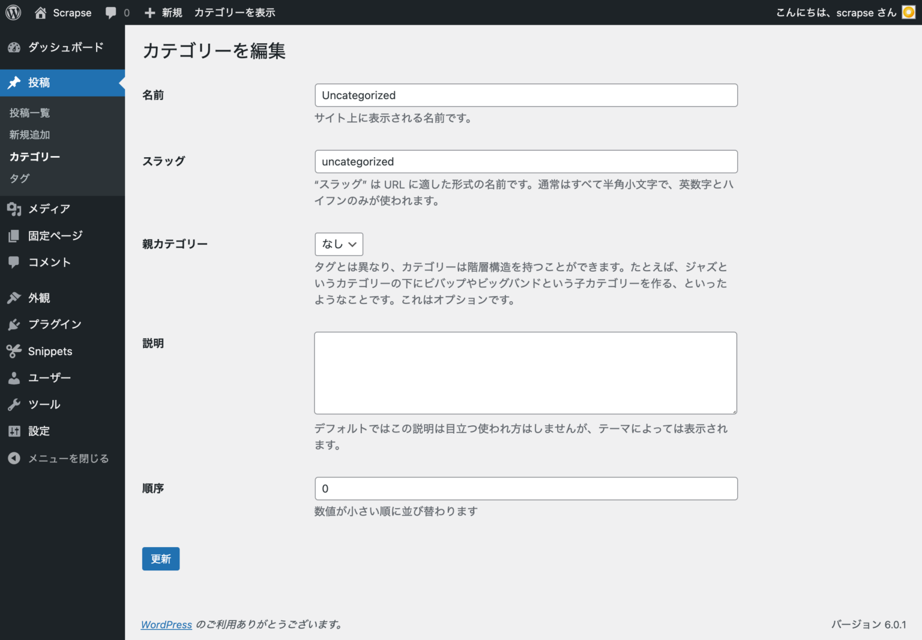The width and height of the screenshot is (922, 640).
Task: Select タグ from the sidebar submenu
Action: pyautogui.click(x=19, y=178)
